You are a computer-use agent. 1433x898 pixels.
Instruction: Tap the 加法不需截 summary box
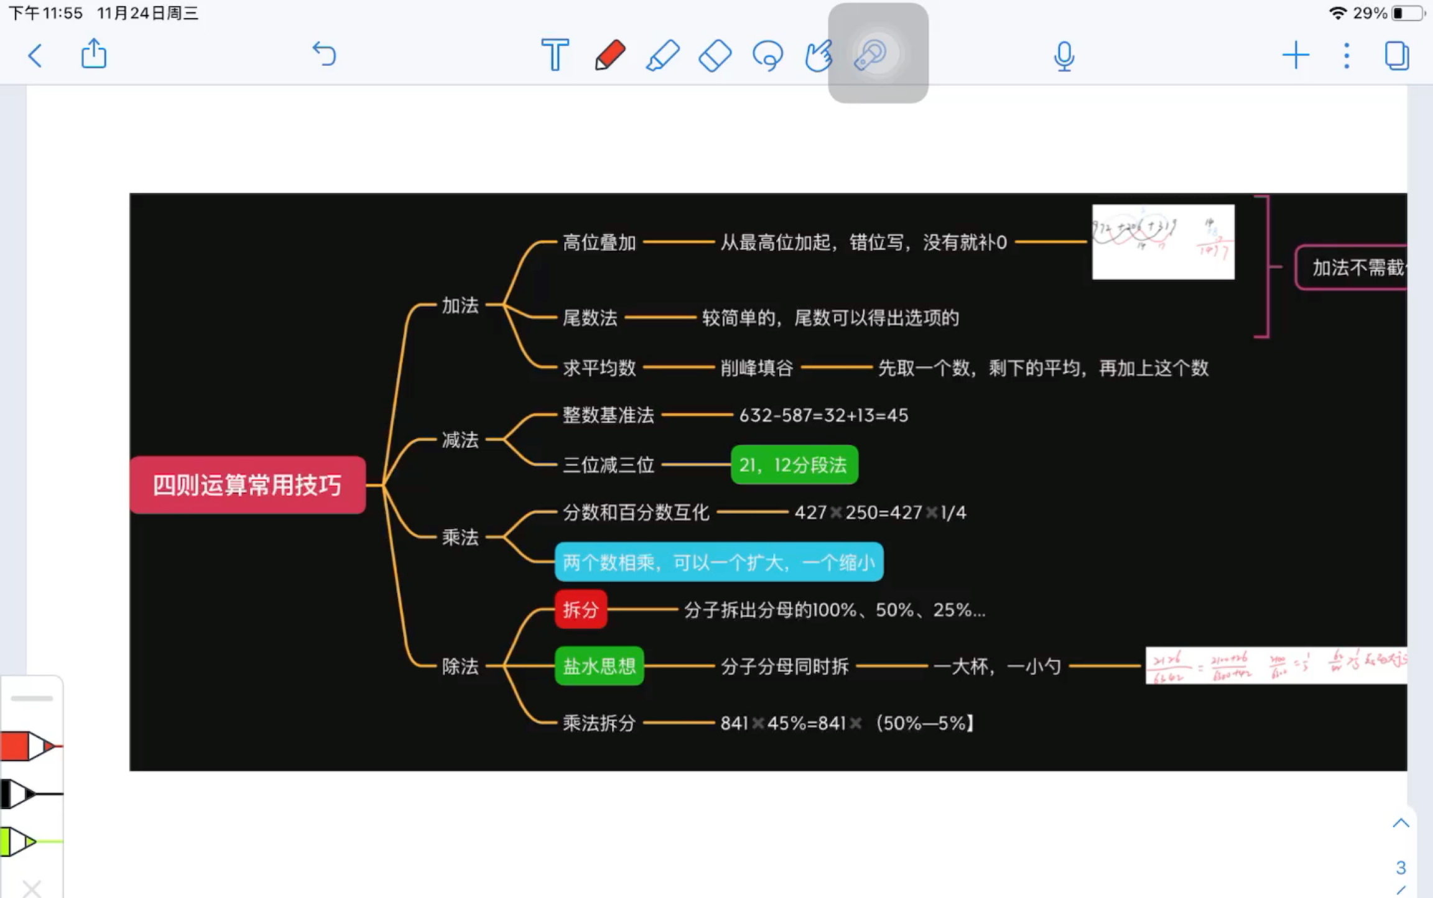(1351, 267)
